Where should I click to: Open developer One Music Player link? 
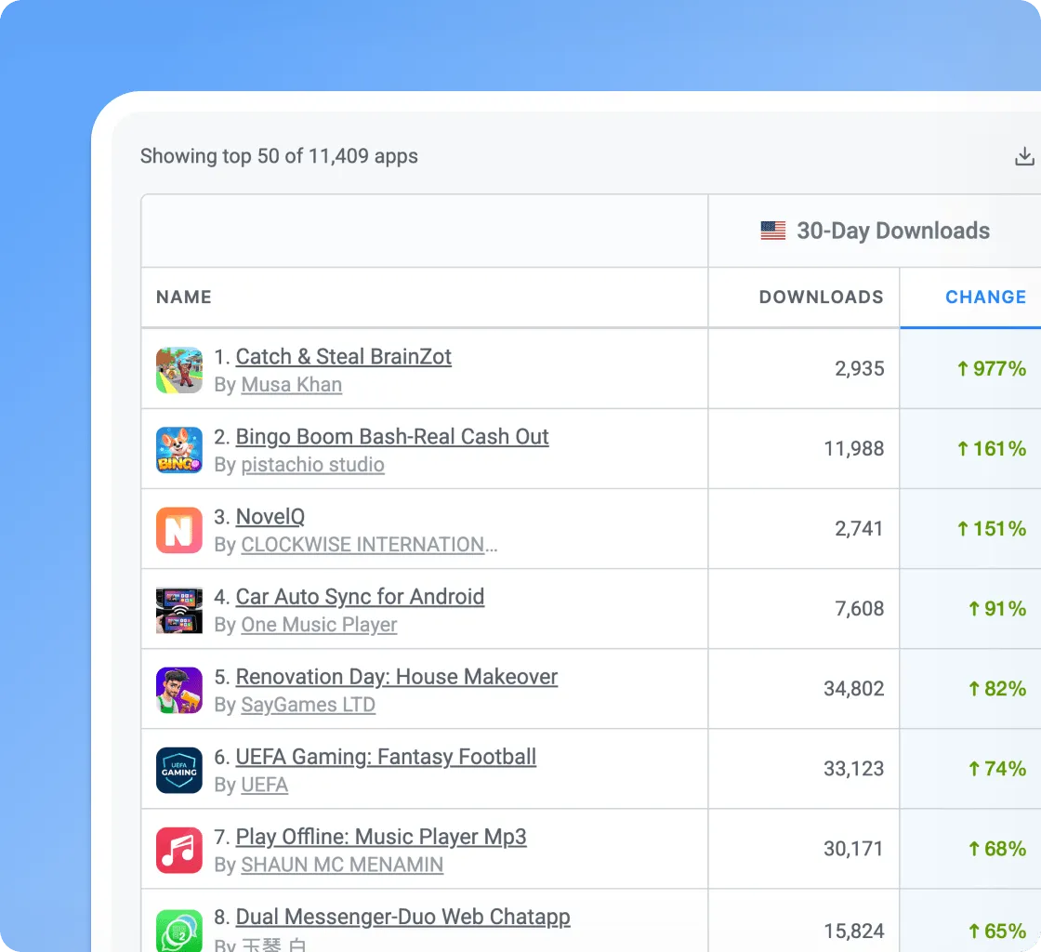(x=320, y=625)
